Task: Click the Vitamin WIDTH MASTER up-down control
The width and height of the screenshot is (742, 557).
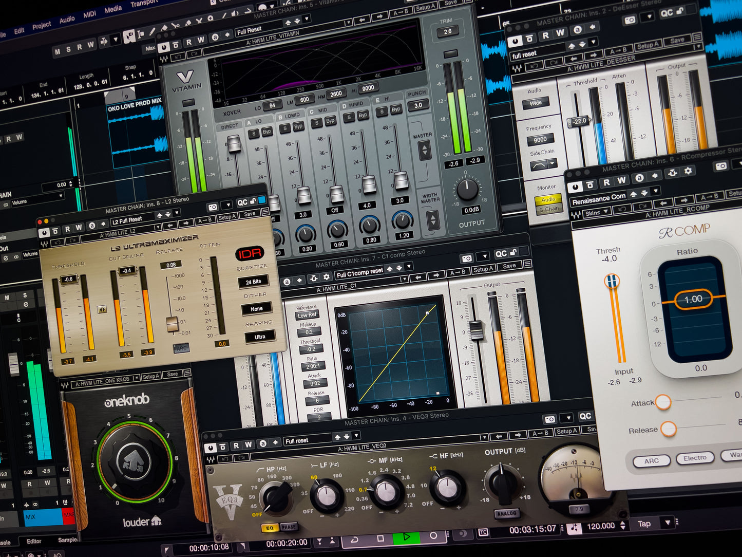Action: (432, 219)
